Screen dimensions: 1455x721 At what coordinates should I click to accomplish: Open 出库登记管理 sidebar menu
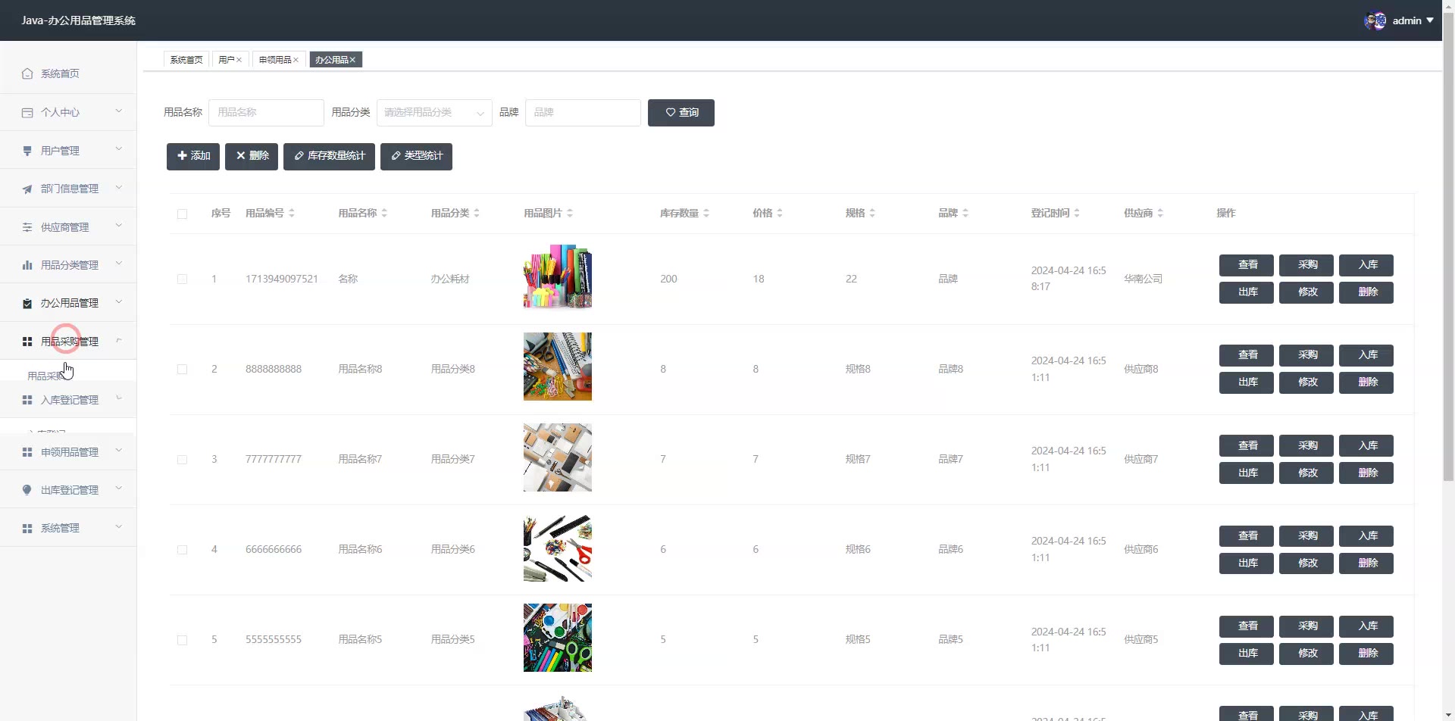tap(68, 490)
